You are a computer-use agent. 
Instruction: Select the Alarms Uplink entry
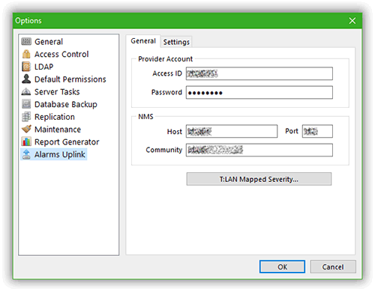pos(60,154)
